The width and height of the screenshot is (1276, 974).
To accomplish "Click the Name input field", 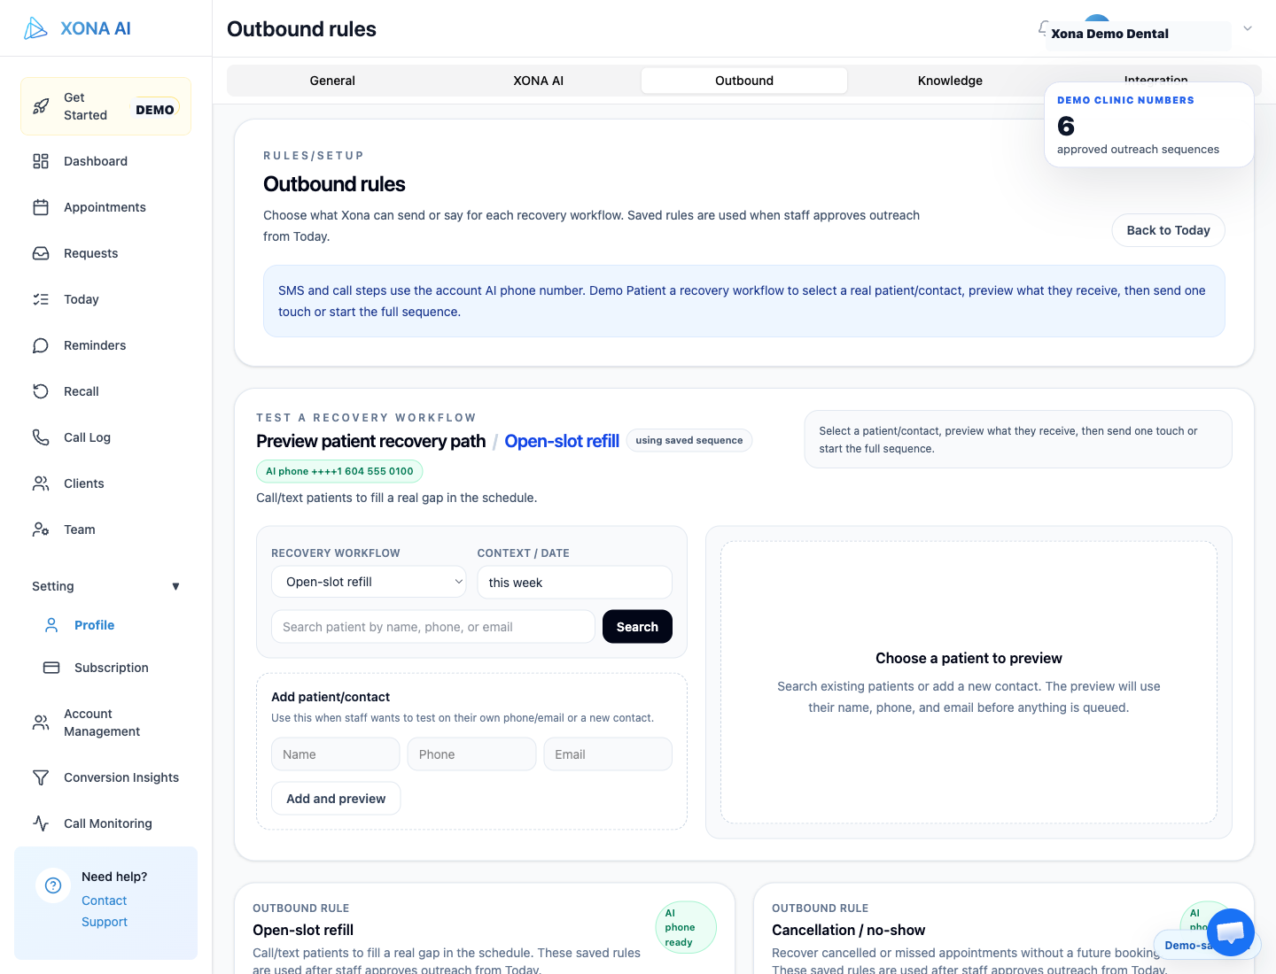I will tap(336, 754).
